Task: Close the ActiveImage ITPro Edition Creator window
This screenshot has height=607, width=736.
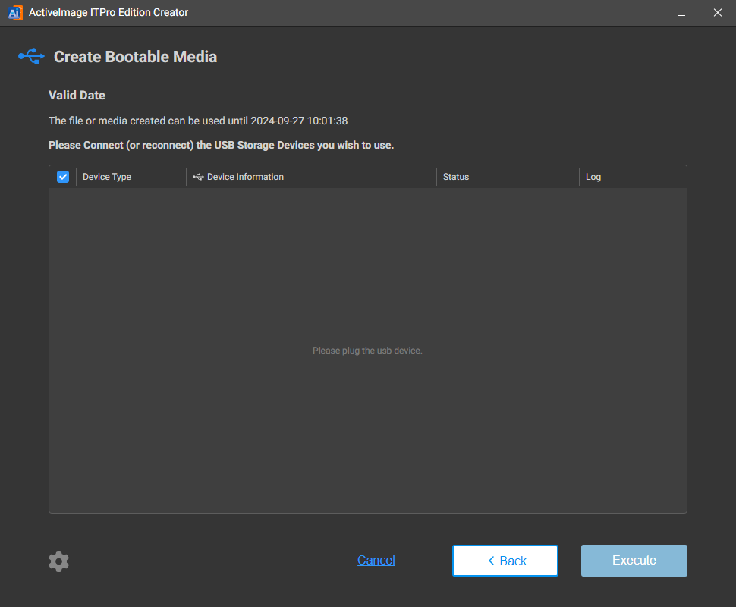Action: click(717, 13)
